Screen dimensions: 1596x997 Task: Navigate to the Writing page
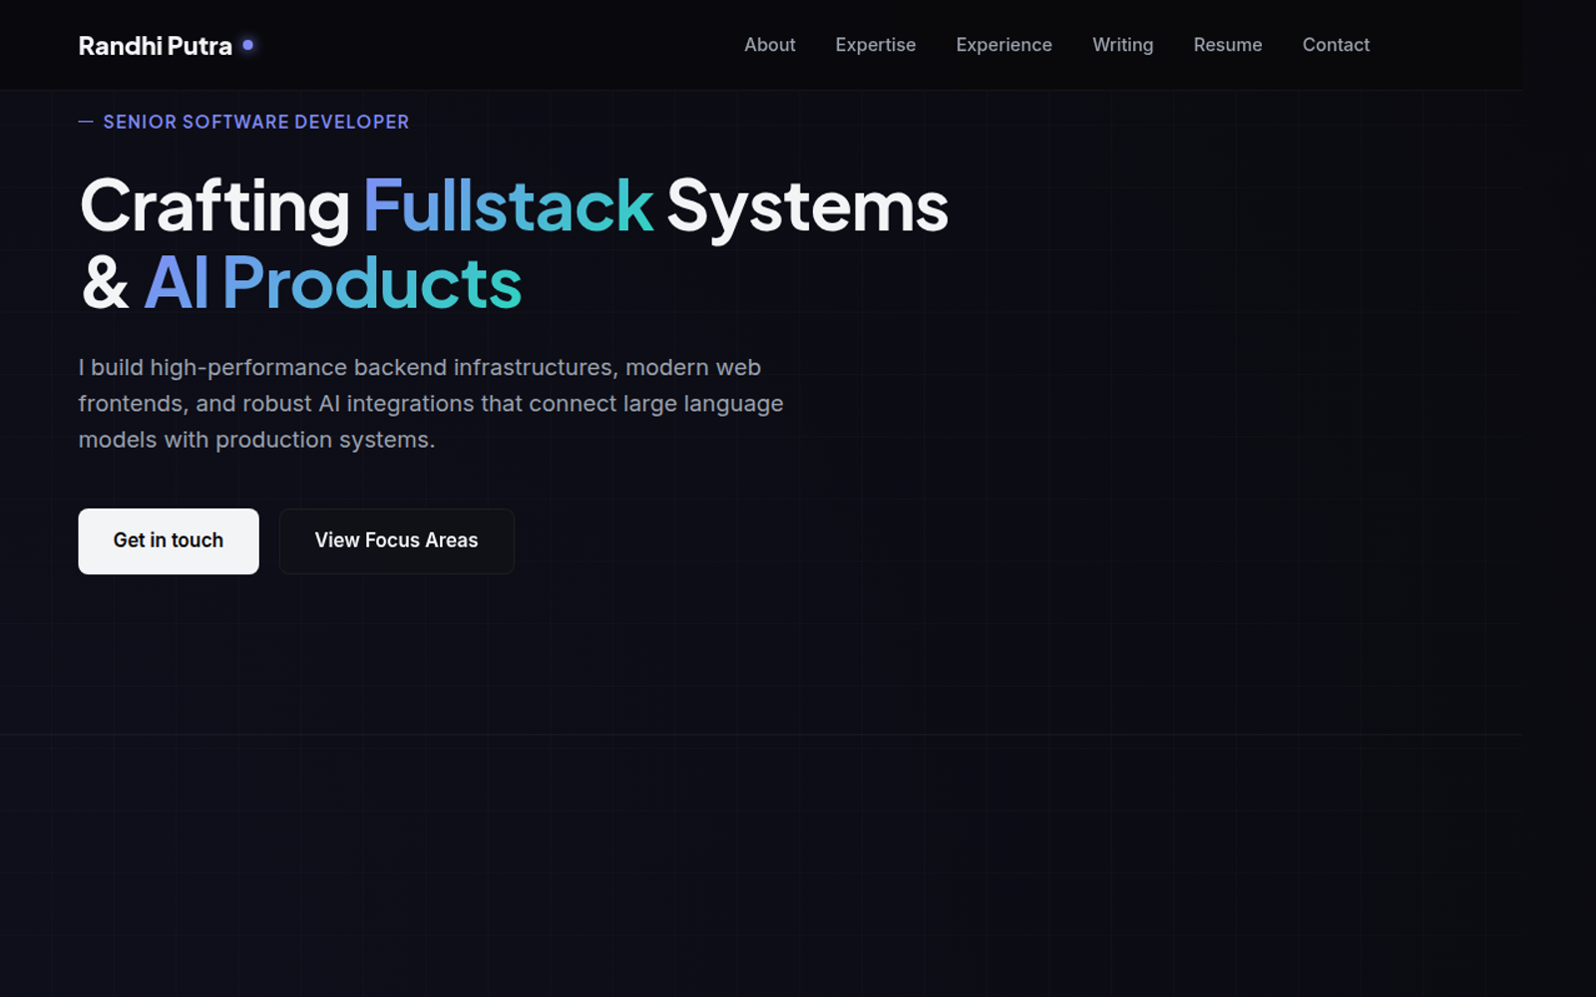coord(1122,45)
